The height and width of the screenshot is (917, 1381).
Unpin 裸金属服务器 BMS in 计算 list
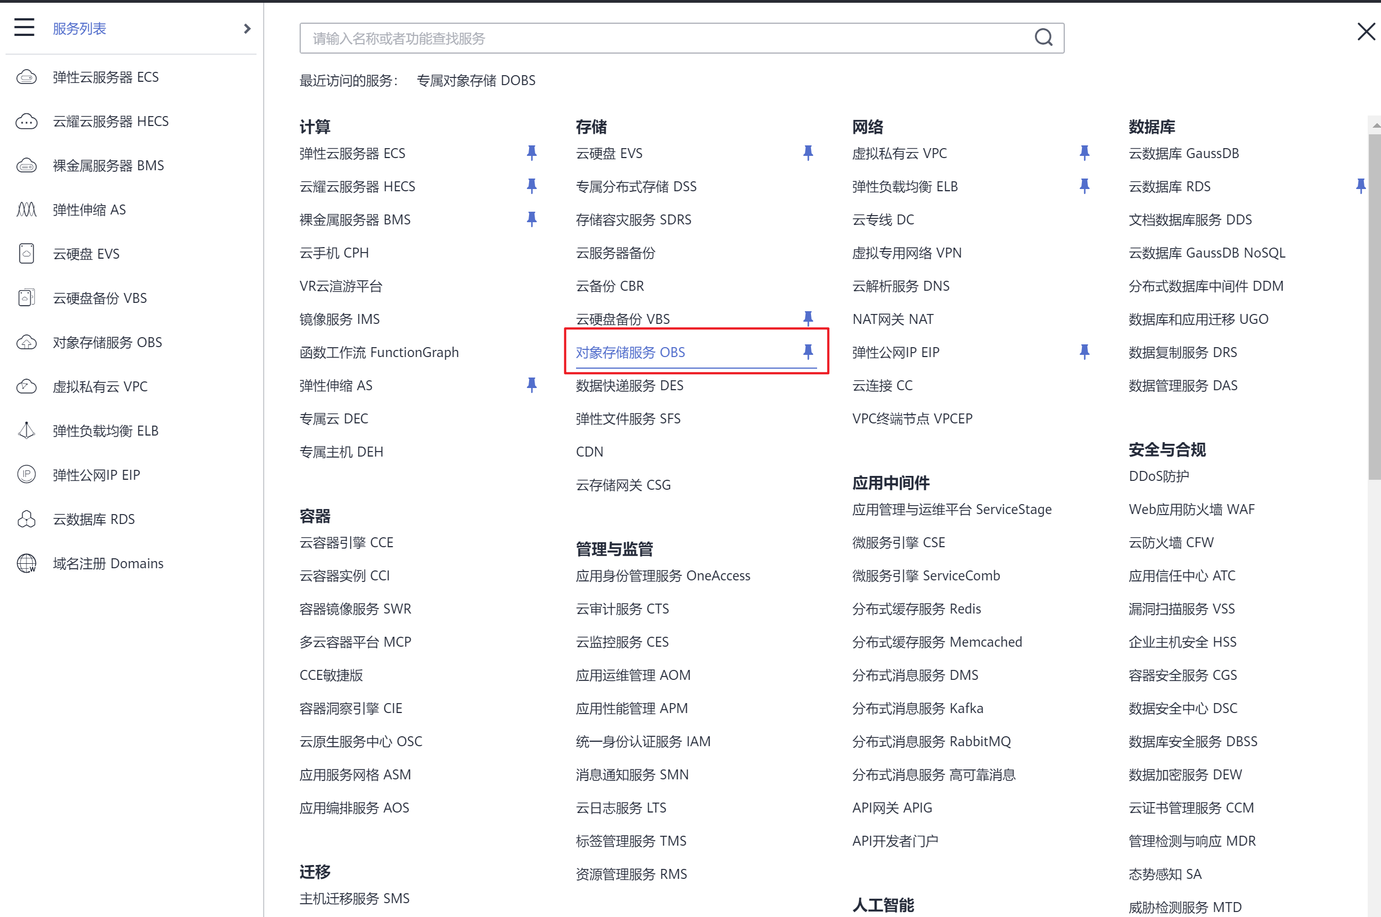tap(531, 220)
